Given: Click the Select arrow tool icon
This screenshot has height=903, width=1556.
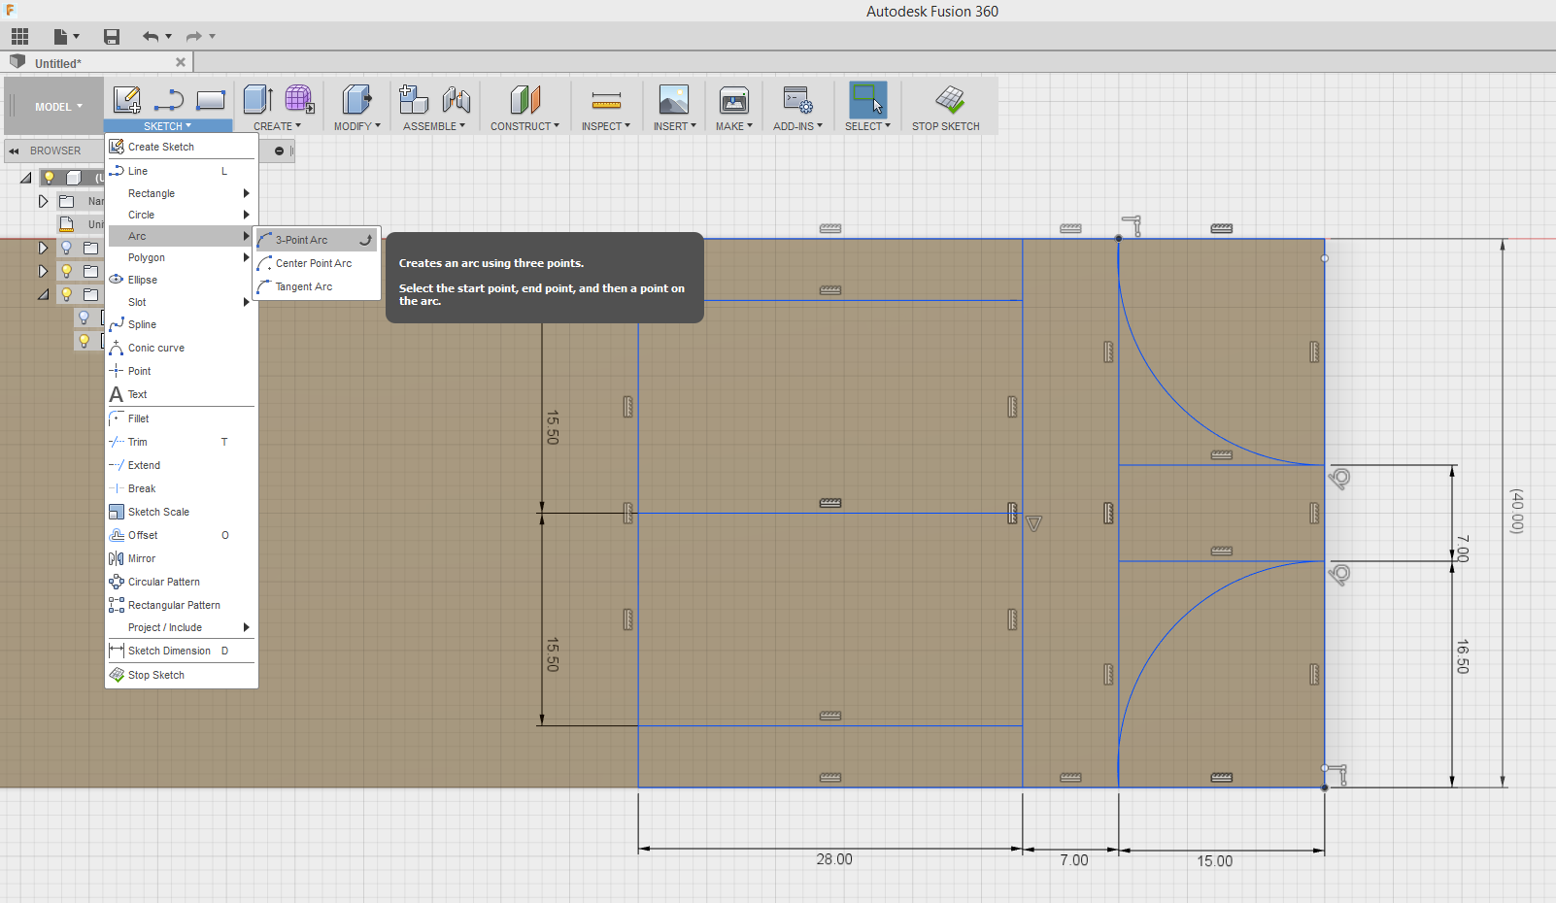Looking at the screenshot, I should tap(867, 100).
